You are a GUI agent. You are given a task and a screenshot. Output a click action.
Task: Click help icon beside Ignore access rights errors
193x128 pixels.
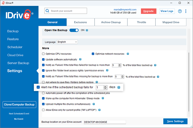pos(107,70)
